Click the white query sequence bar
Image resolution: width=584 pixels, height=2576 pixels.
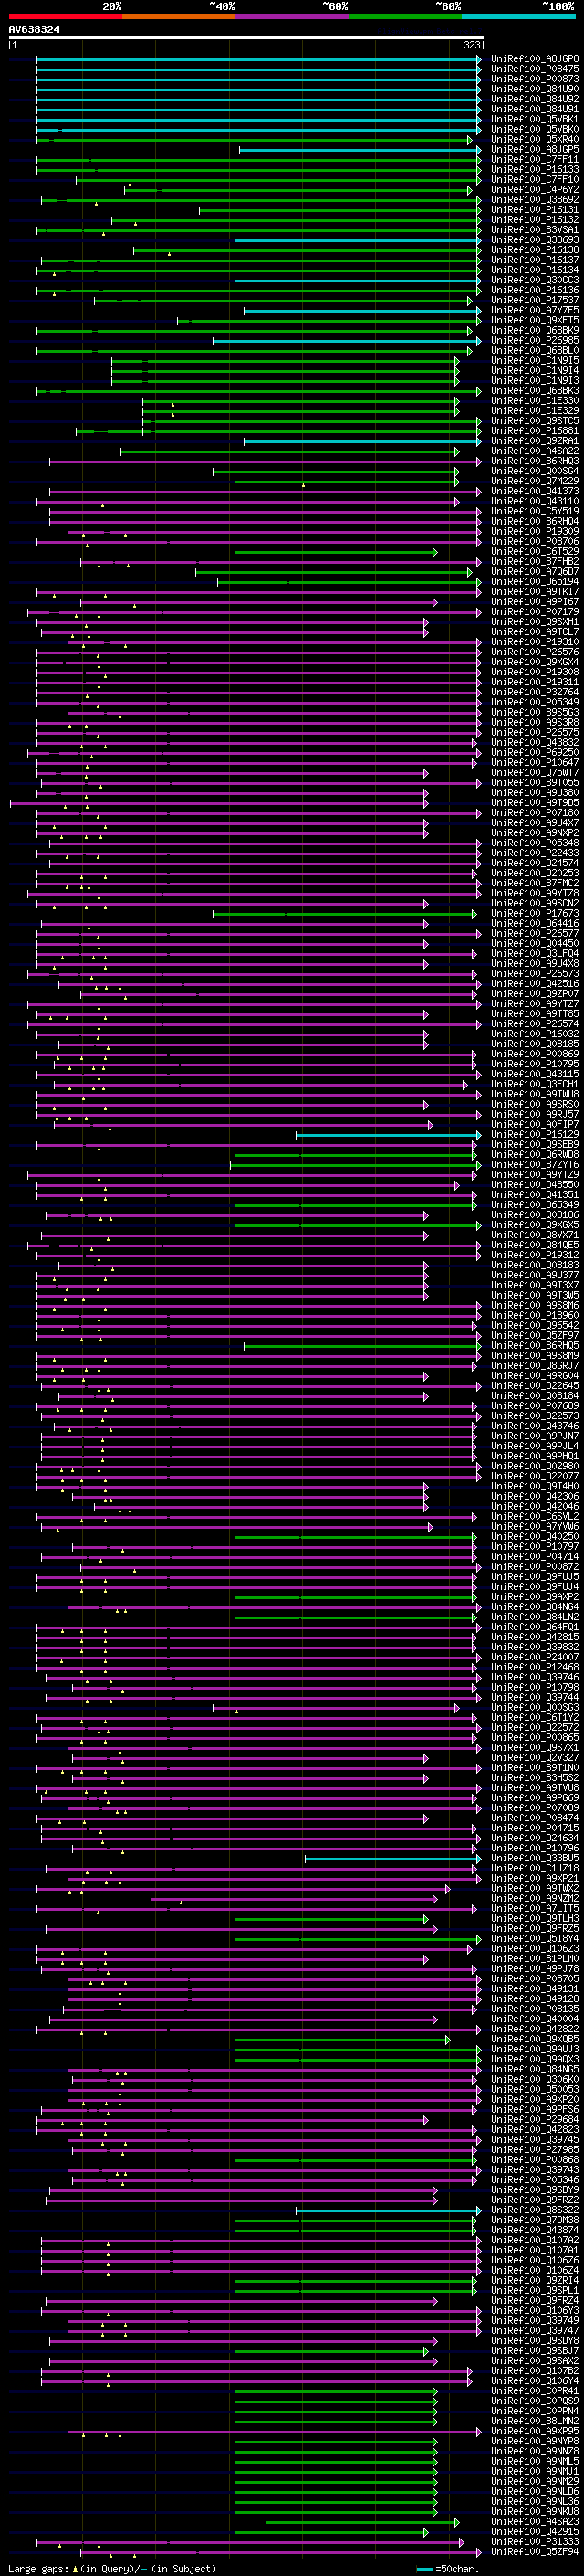pyautogui.click(x=245, y=38)
